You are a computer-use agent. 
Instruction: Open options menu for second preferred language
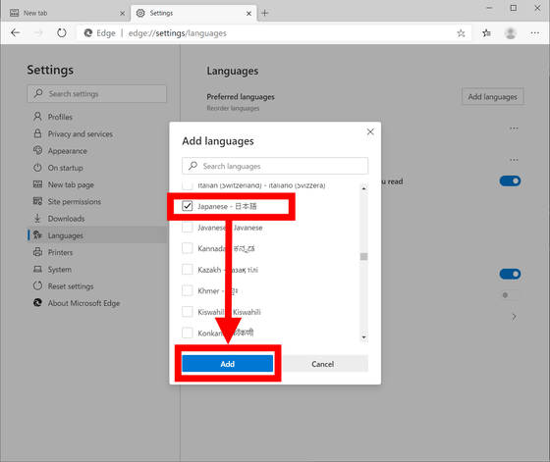click(x=514, y=160)
